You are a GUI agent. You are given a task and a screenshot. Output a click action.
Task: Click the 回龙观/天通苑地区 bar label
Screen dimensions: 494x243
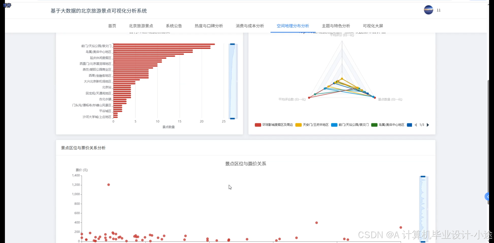coord(98,93)
